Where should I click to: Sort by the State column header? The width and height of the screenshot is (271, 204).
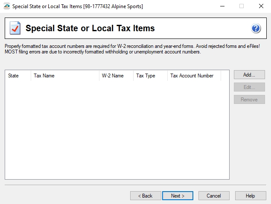pos(18,76)
